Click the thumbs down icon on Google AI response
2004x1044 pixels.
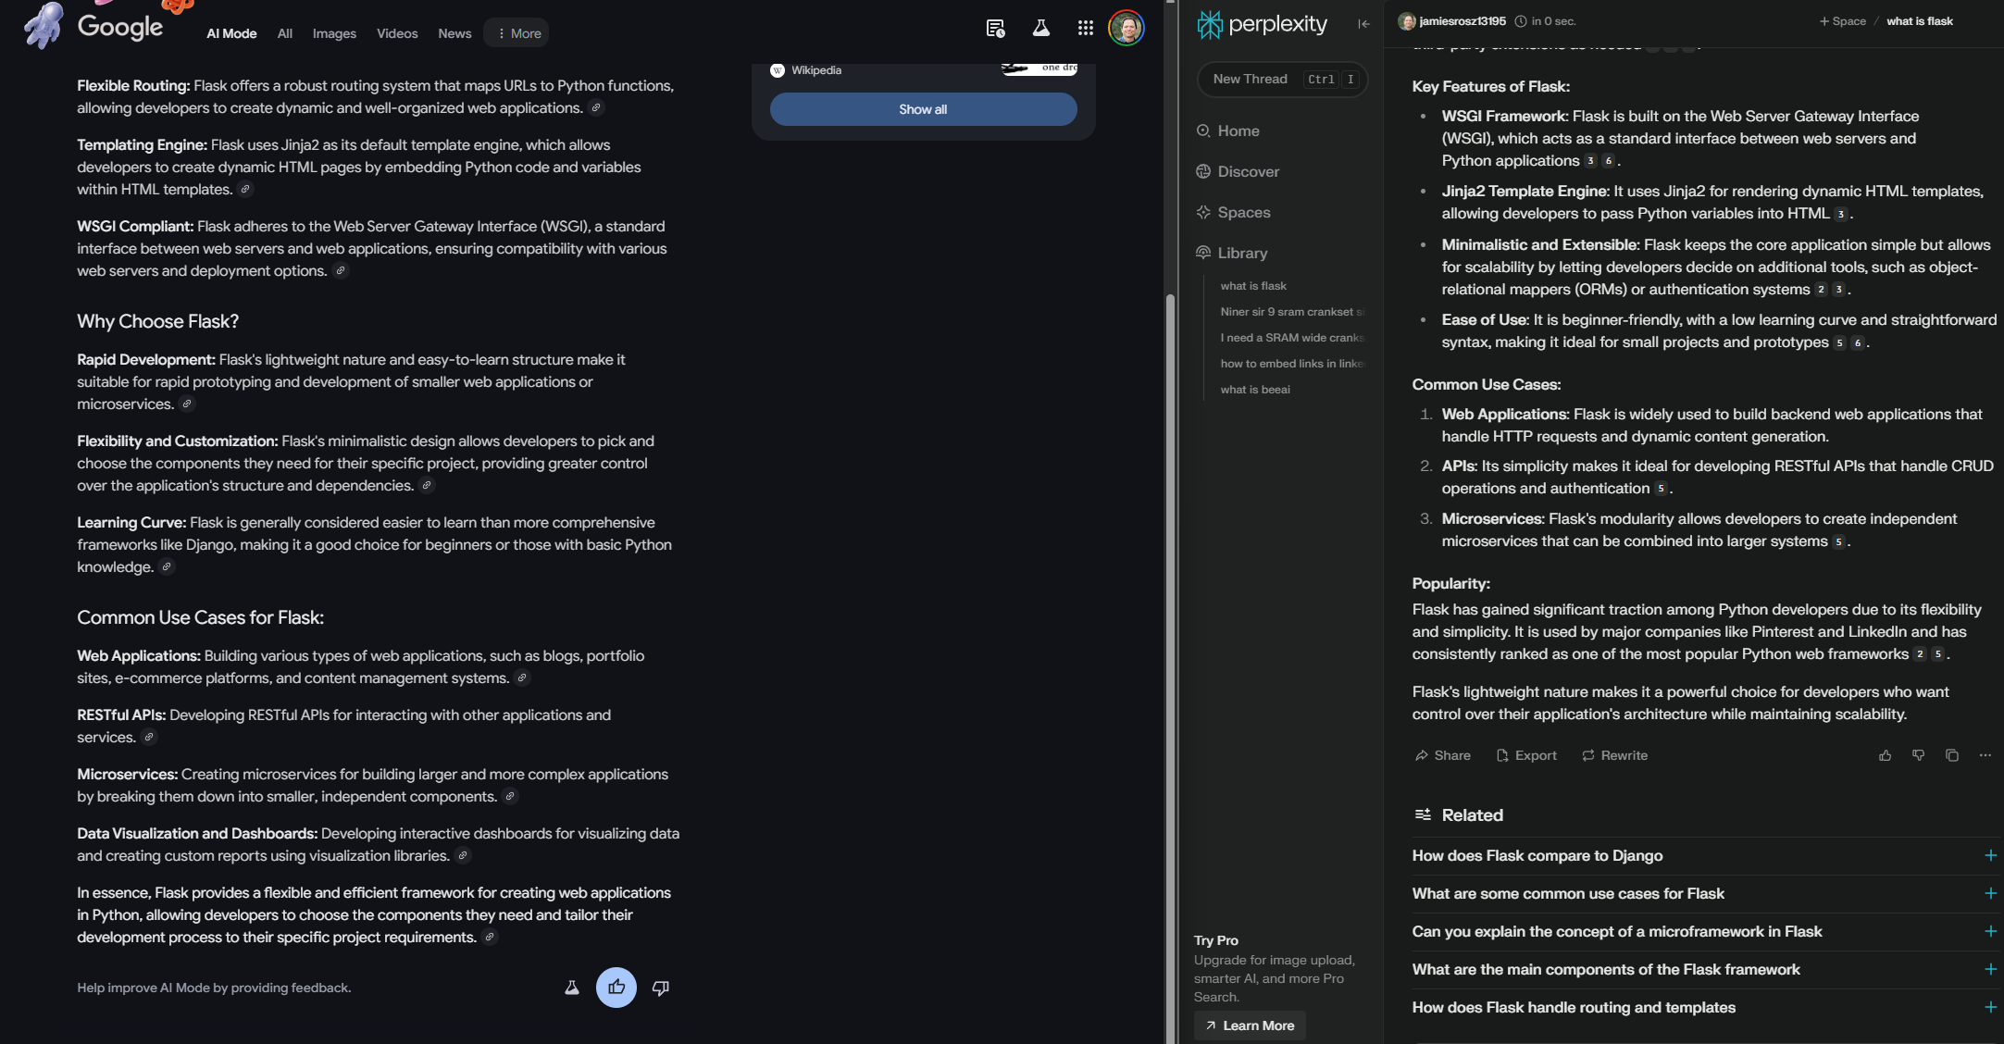coord(660,987)
